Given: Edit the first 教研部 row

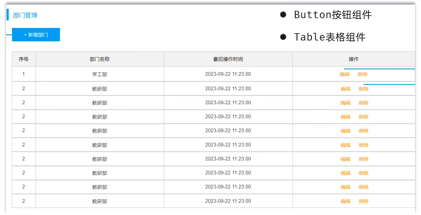Looking at the screenshot, I should [345, 89].
